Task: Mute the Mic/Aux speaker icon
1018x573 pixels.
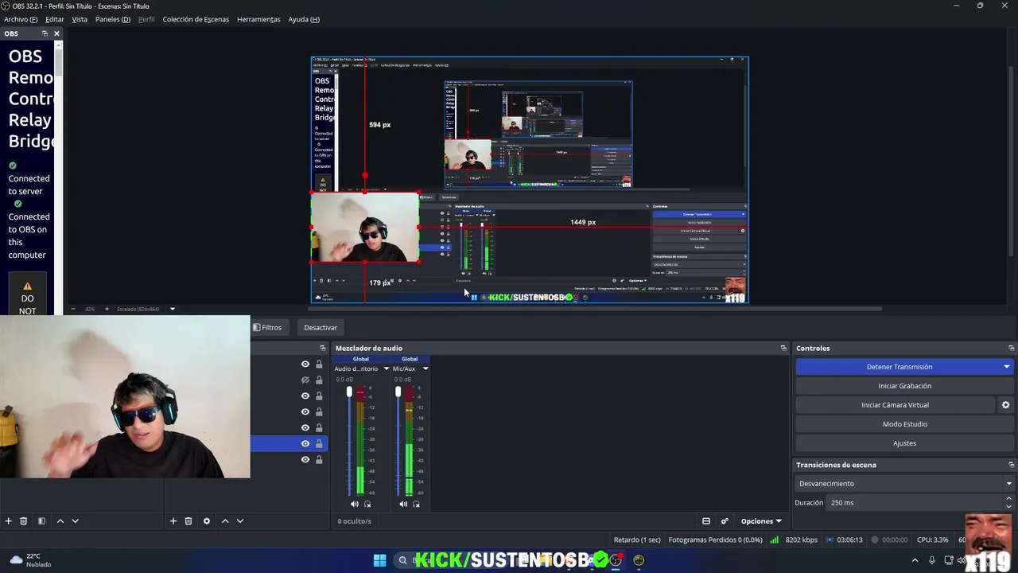Action: [x=403, y=504]
